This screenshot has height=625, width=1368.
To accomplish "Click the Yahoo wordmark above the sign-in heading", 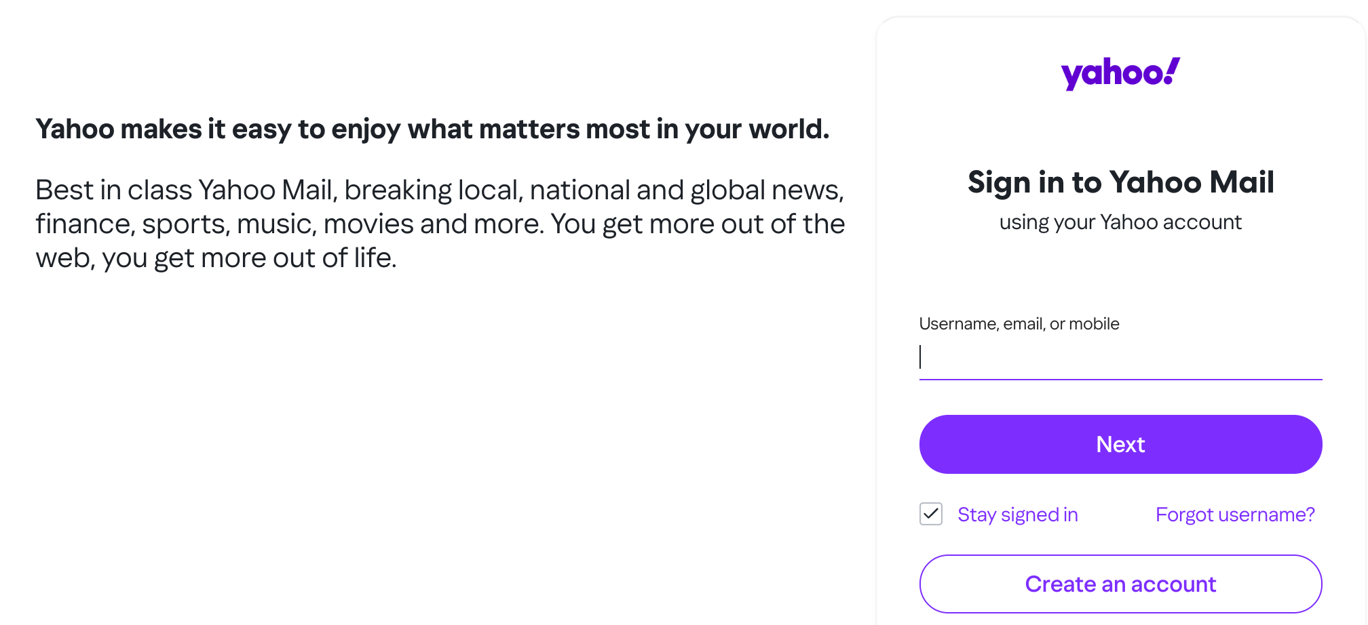I will pyautogui.click(x=1119, y=72).
